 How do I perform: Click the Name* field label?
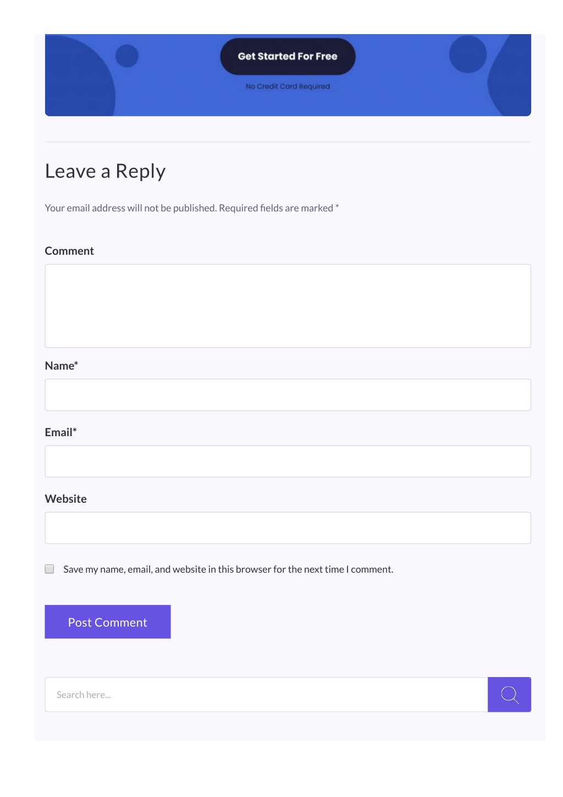click(62, 366)
